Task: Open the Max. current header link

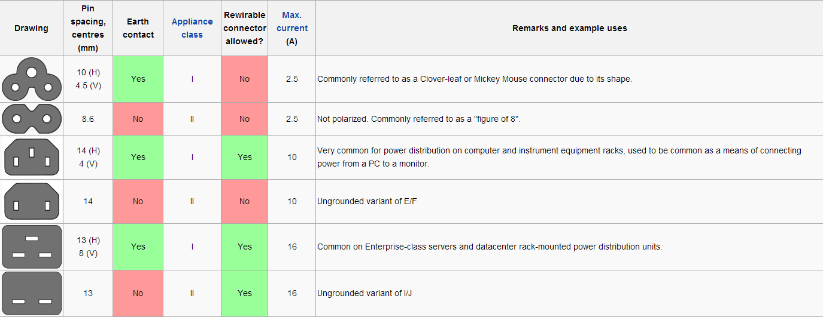Action: [x=292, y=21]
